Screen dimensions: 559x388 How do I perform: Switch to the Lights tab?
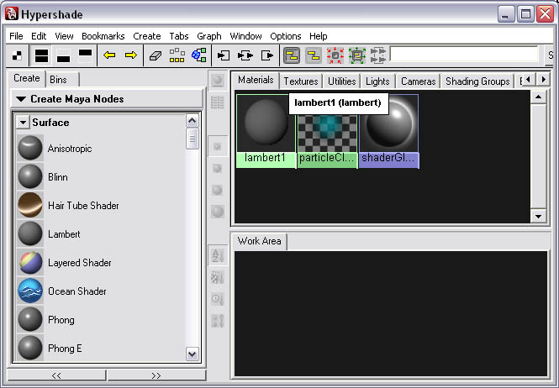[377, 81]
